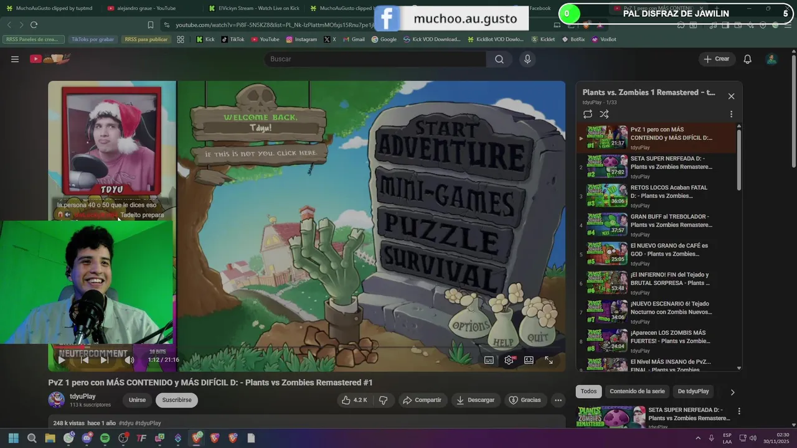Viewport: 797px width, 448px height.
Task: Click the Compartir share button
Action: 422,400
